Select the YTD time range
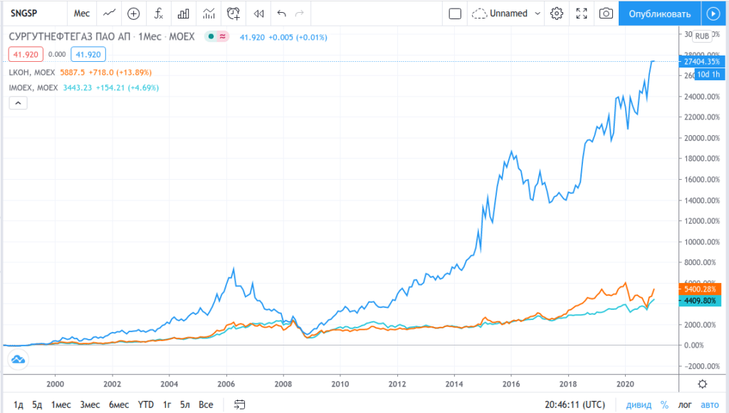729x413 pixels. click(145, 404)
